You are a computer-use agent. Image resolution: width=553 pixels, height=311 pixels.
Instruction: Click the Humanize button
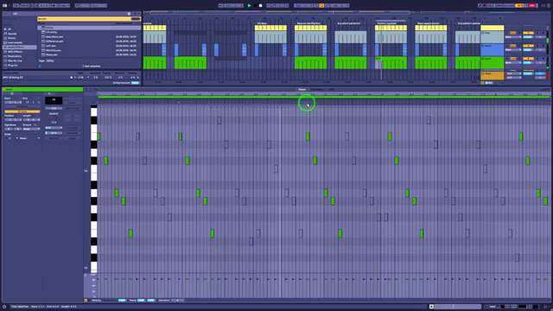pyautogui.click(x=73, y=133)
